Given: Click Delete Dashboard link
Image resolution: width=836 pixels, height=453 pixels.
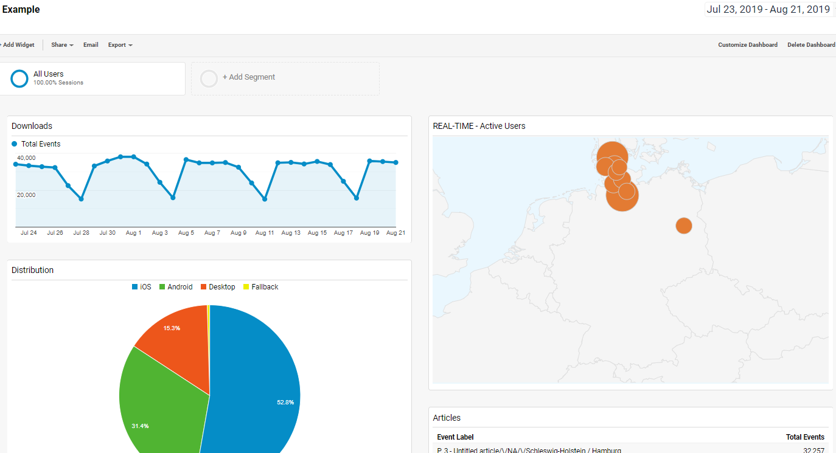Looking at the screenshot, I should (811, 45).
